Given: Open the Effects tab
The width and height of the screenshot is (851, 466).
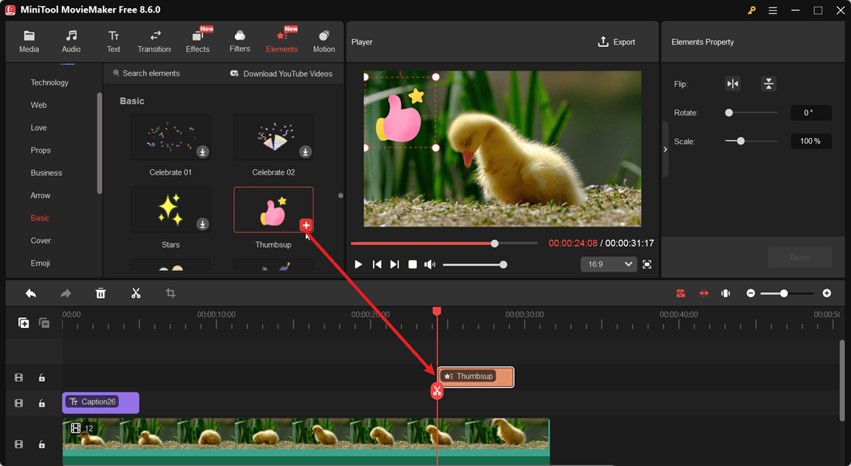Looking at the screenshot, I should (x=198, y=42).
